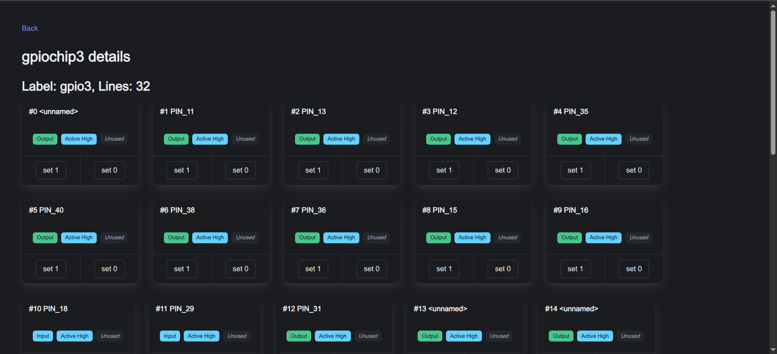Click the '#2 PIN_13' card title
This screenshot has height=354, width=777.
308,112
